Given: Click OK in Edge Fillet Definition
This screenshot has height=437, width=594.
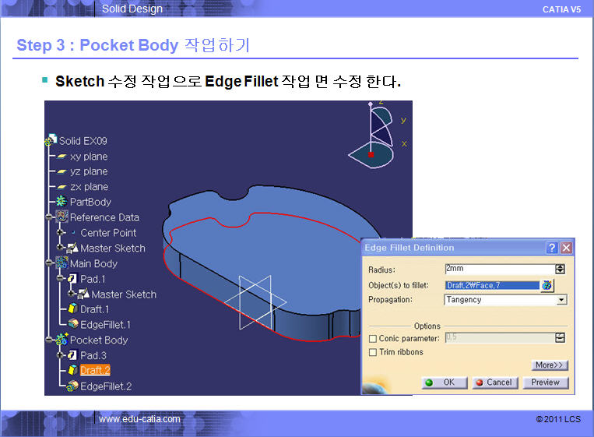Looking at the screenshot, I should [x=445, y=382].
